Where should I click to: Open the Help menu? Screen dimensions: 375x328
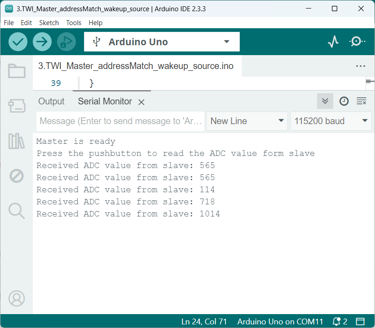coord(95,23)
